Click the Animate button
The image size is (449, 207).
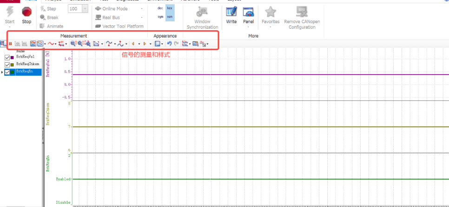pos(51,26)
